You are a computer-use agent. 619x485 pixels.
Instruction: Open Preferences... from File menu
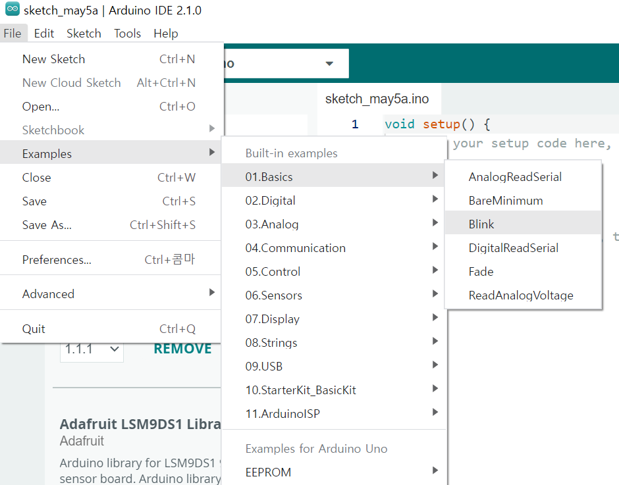111,260
